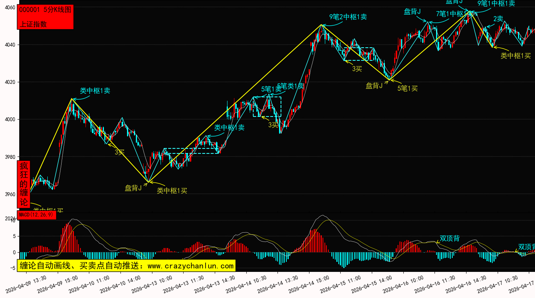Image resolution: width=535 pixels, height=298 pixels.
Task: Click the vertical 疯狂的缠论 red badge
Action: [x=24, y=184]
